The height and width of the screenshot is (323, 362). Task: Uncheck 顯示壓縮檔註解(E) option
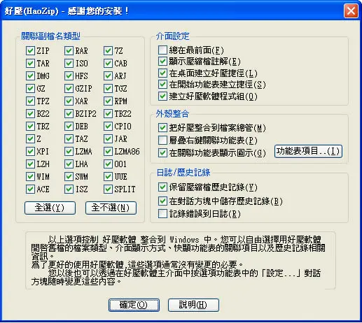(162, 62)
